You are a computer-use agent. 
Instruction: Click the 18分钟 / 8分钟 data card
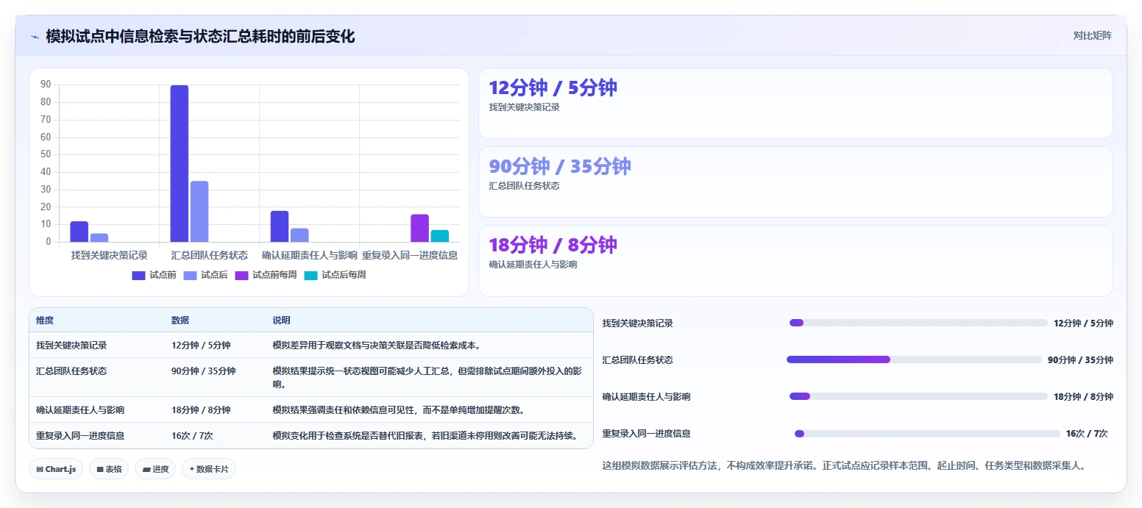pyautogui.click(x=795, y=261)
